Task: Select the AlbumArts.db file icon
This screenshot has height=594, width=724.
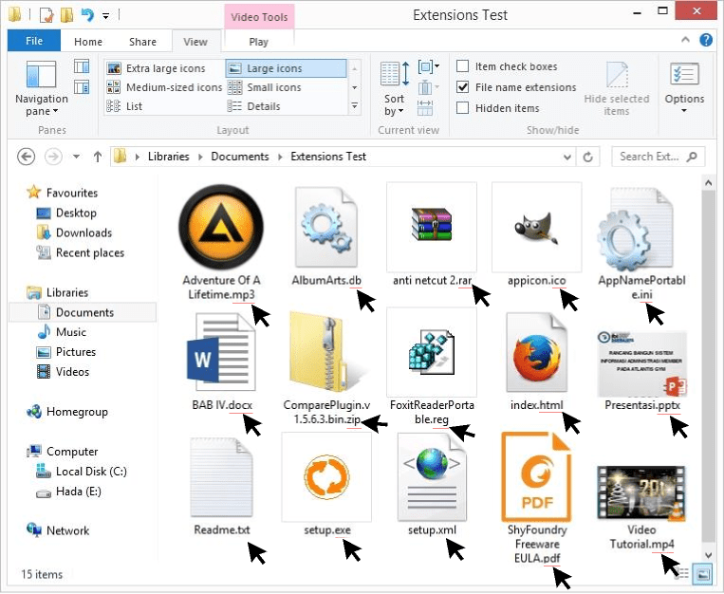Action: [326, 227]
